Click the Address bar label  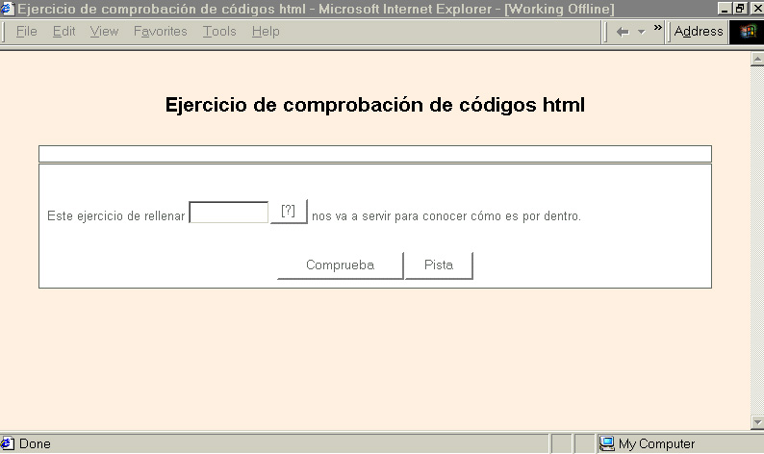click(x=699, y=32)
